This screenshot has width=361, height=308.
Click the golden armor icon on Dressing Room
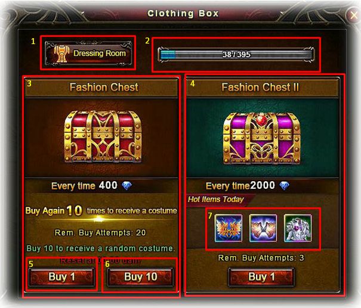[61, 54]
